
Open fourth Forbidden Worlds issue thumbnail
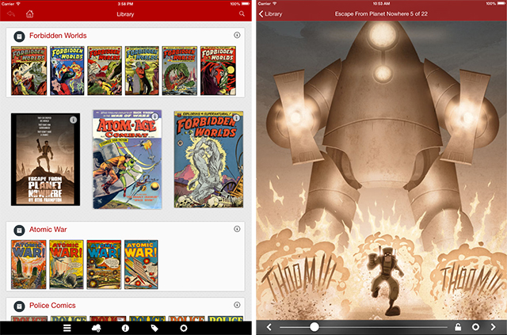pyautogui.click(x=142, y=70)
